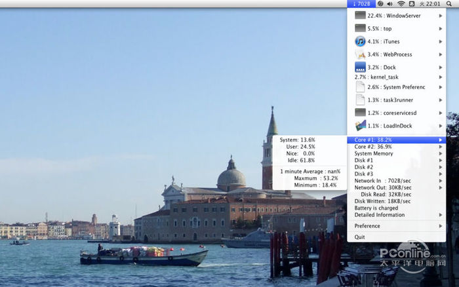This screenshot has width=459, height=287.
Task: Click the Wi-Fi icon in menu bar
Action: [x=401, y=4]
